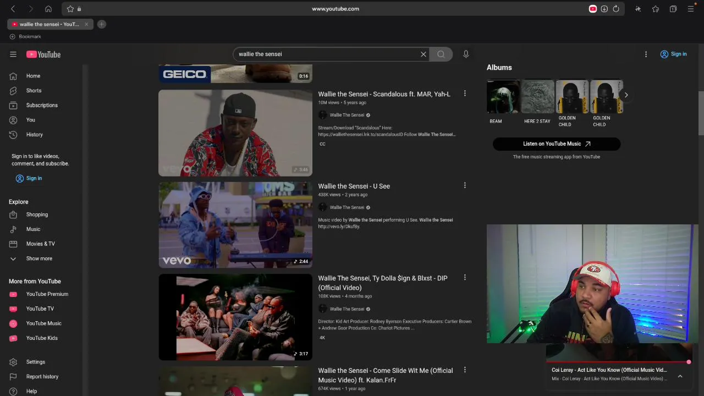Viewport: 704px width, 396px height.
Task: Open options menu for U See video
Action: pos(465,185)
